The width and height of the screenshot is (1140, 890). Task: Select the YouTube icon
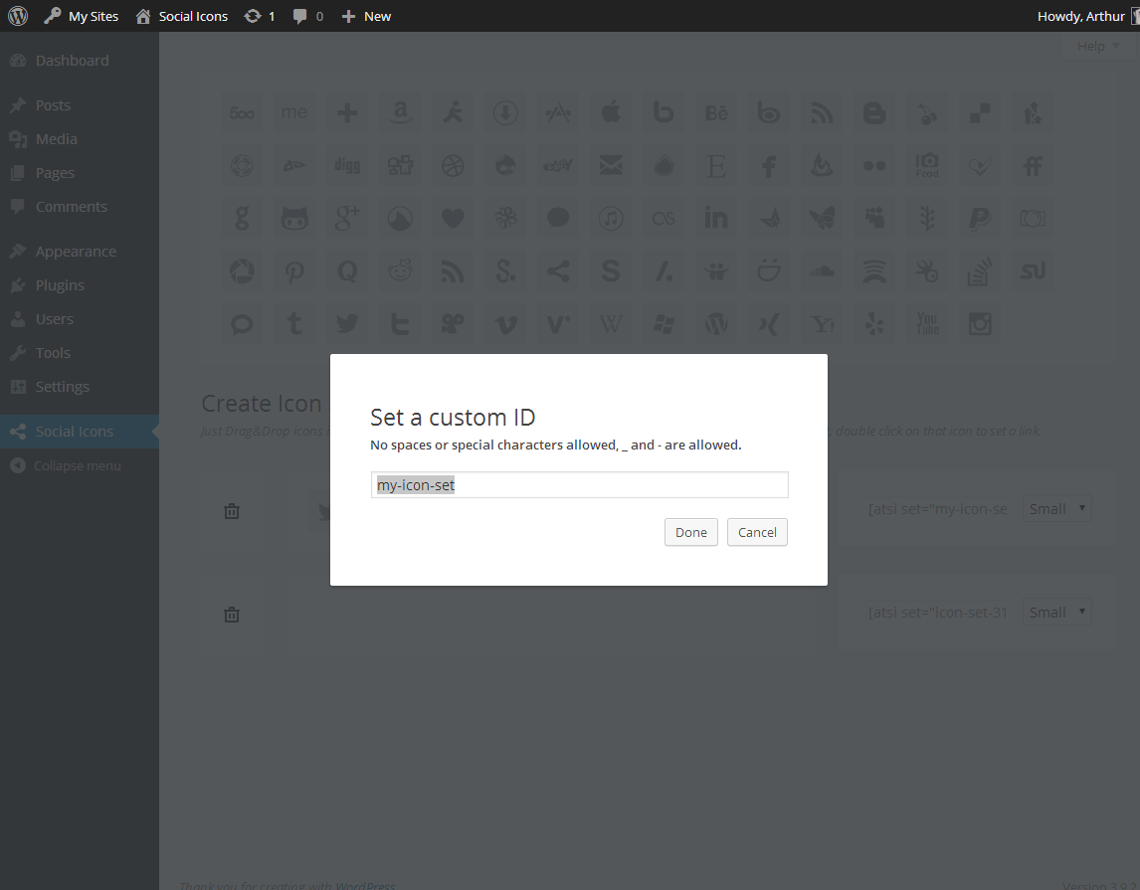coord(927,324)
